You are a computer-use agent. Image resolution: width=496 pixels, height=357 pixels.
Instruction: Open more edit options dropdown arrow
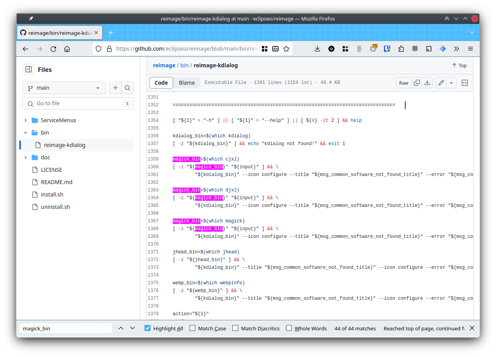(x=451, y=83)
